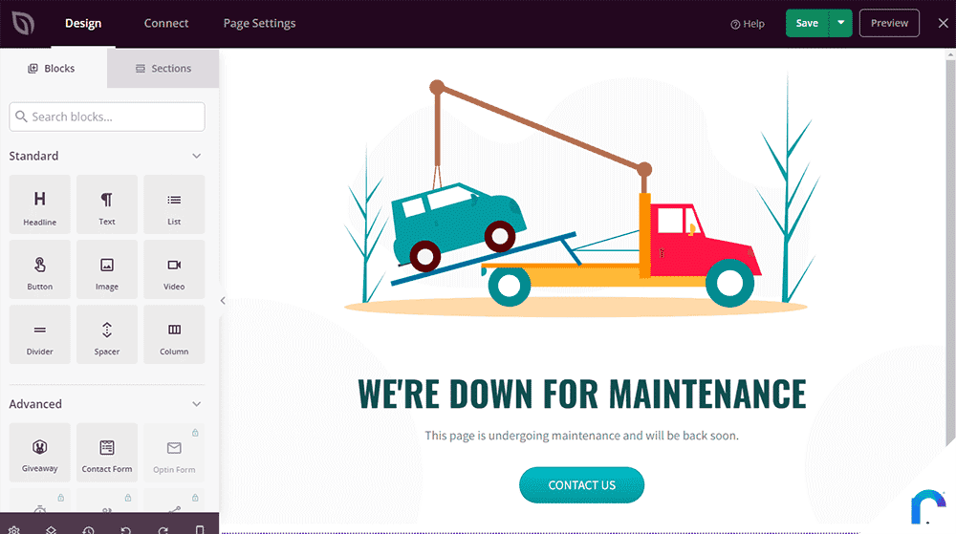Collapse the left sidebar panel arrow
The height and width of the screenshot is (534, 956).
tap(223, 300)
